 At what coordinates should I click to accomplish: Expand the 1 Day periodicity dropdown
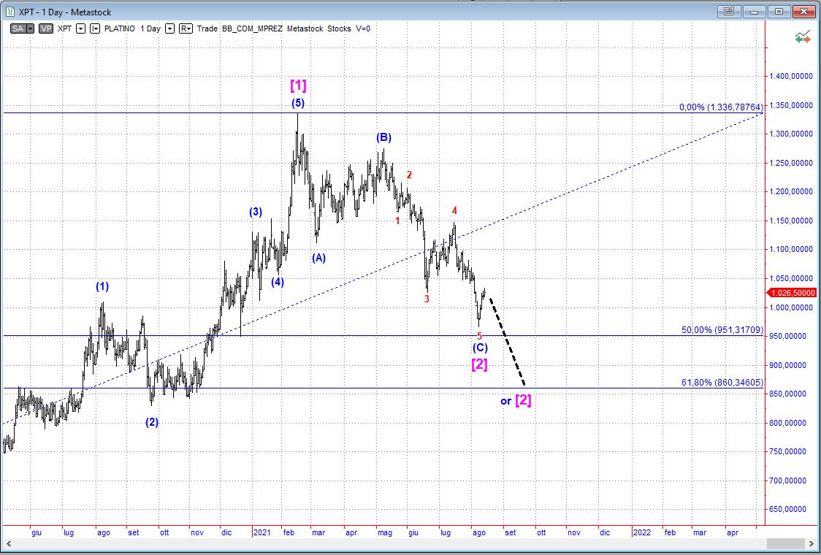tap(169, 28)
